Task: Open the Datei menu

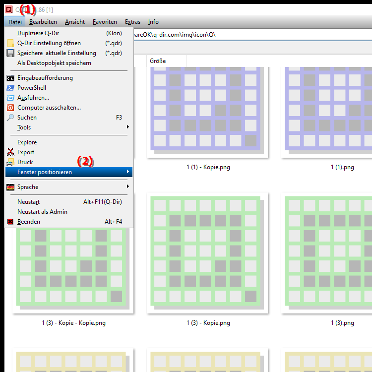Action: tap(15, 22)
